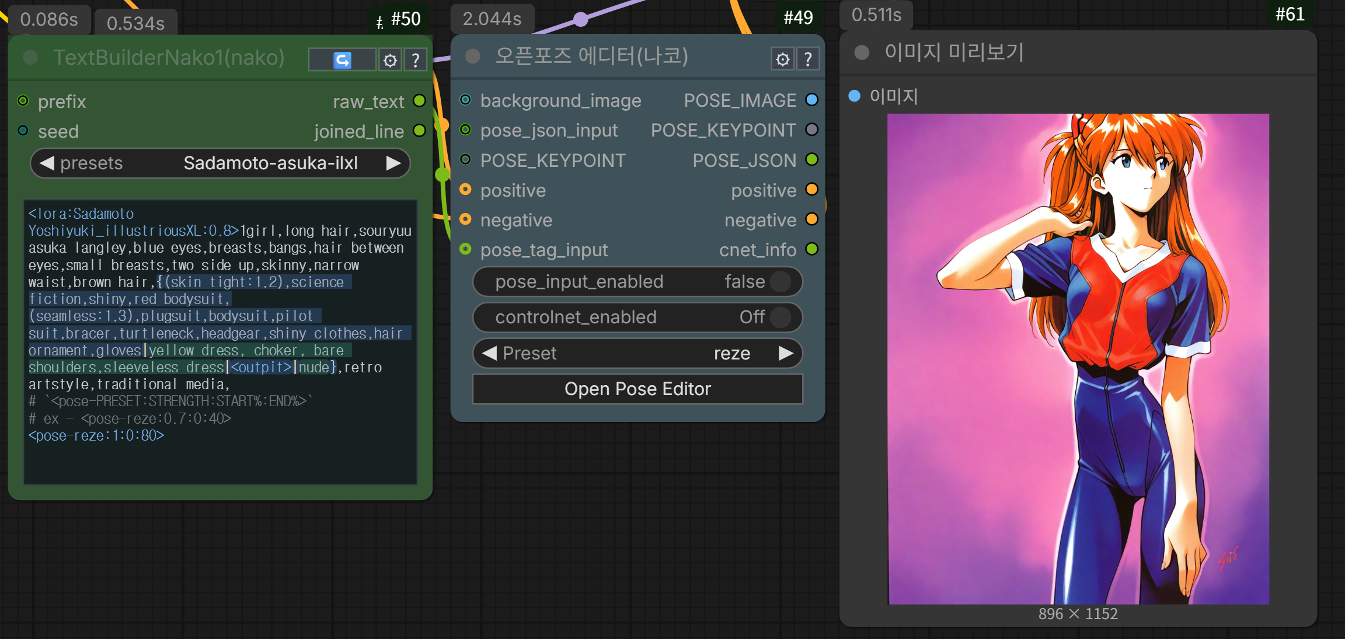The image size is (1345, 639).
Task: Click the Asuka preview image thumbnail
Action: pyautogui.click(x=1078, y=359)
